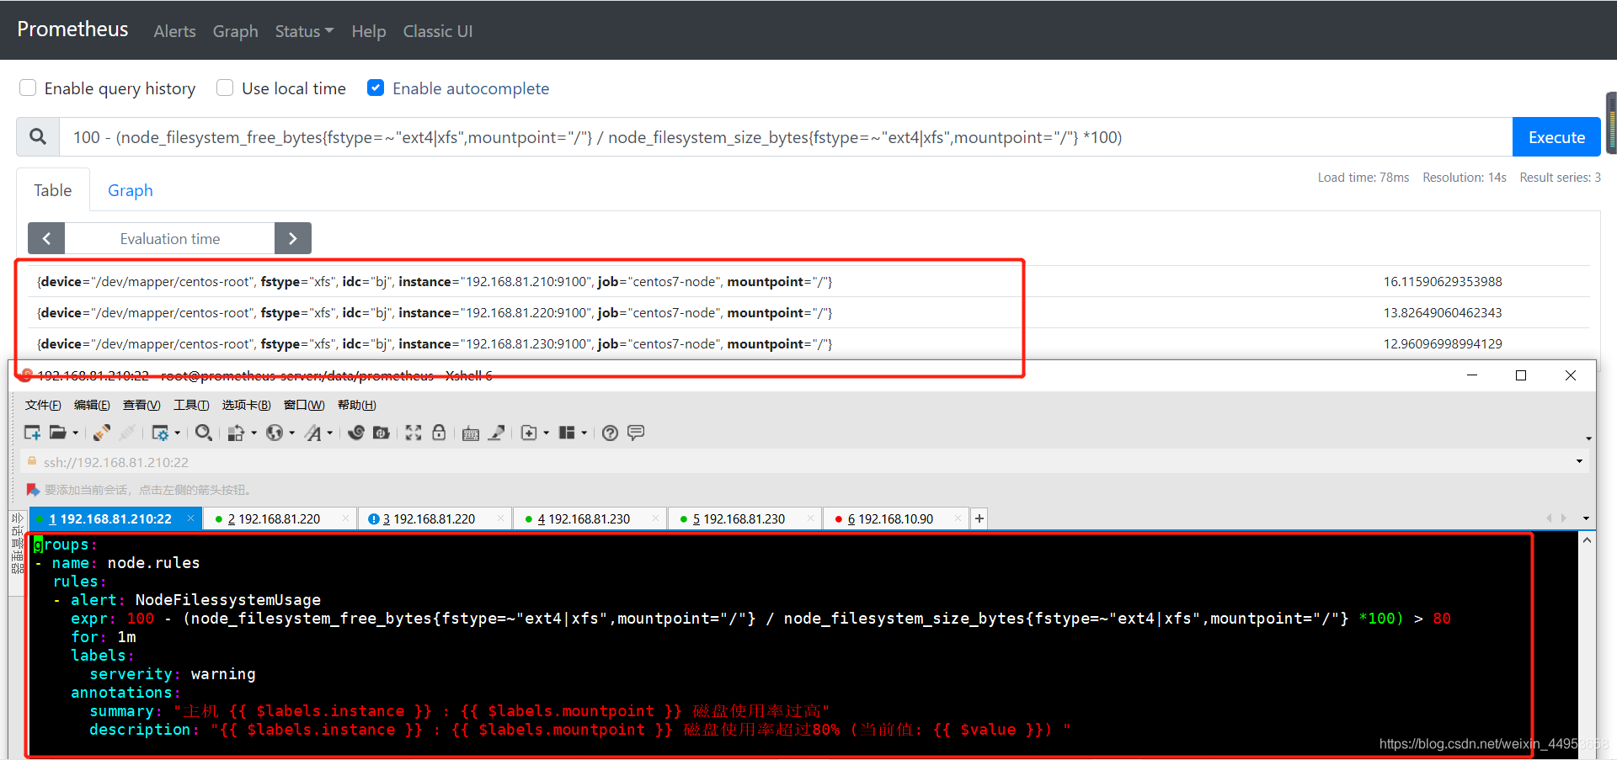Close Xshell tab 1 192.168.81.210:22
The image size is (1617, 760).
190,518
